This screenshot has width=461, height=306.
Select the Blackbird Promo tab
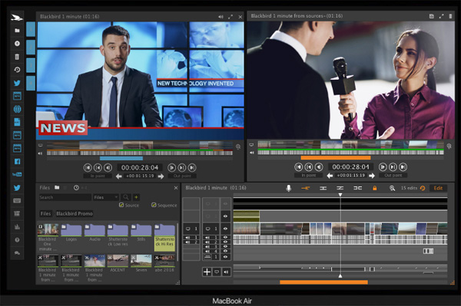coord(75,213)
